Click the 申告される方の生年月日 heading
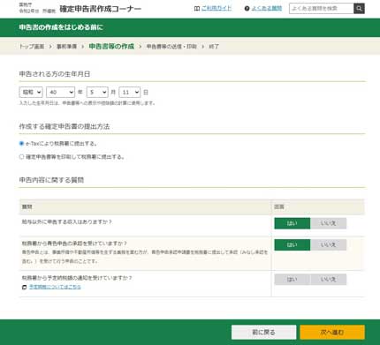Image resolution: width=380 pixels, height=345 pixels. (x=55, y=74)
